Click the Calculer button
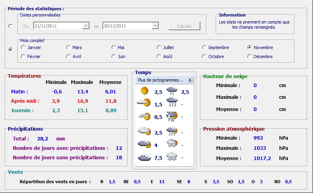Image resolution: width=313 pixels, height=193 pixels. click(x=184, y=26)
